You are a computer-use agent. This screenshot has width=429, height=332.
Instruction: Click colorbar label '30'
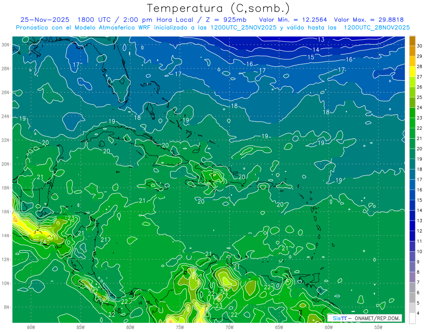pos(420,46)
